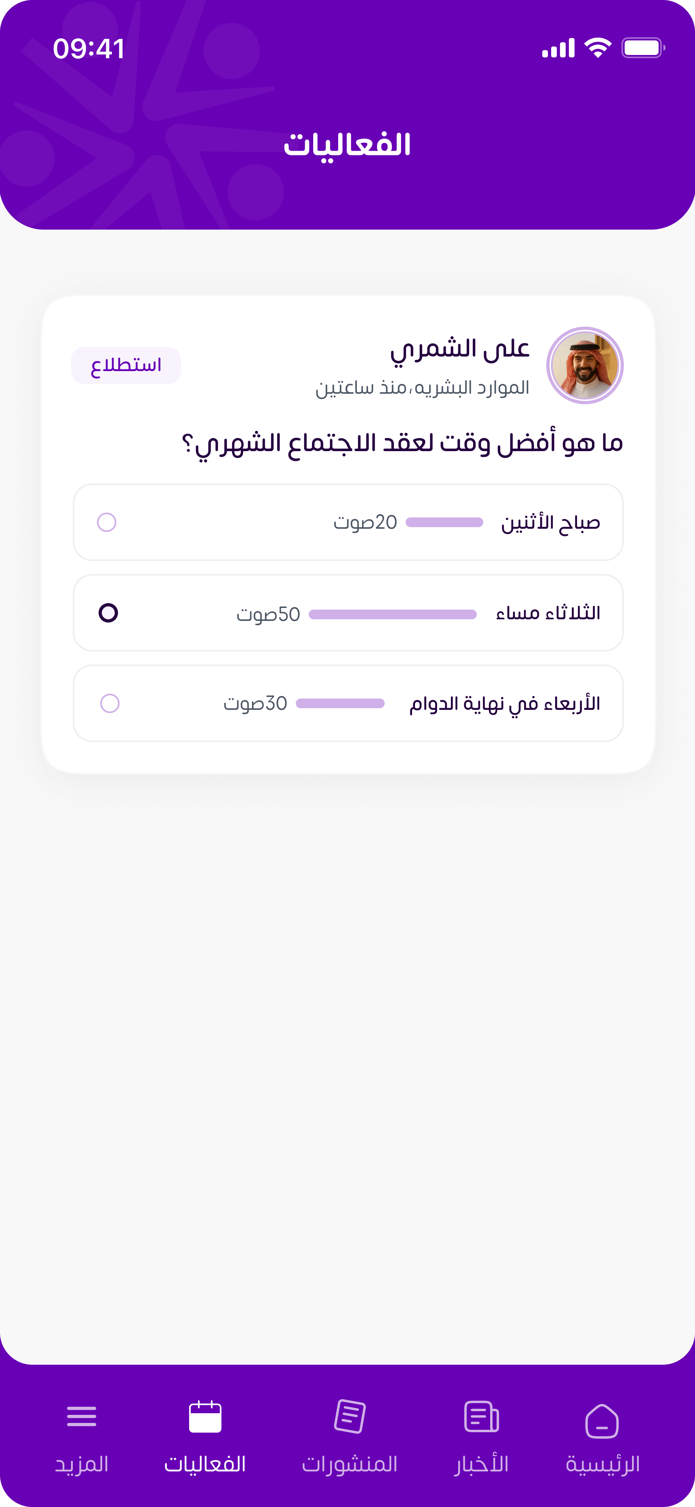This screenshot has width=695, height=1507.
Task: Open author name علي الشمري
Action: [460, 349]
